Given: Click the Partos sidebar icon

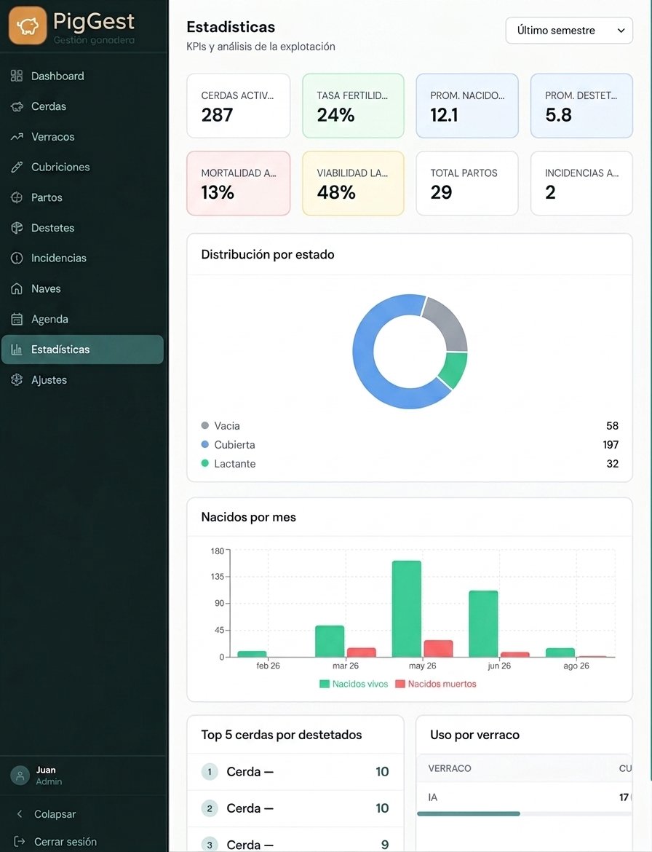Looking at the screenshot, I should click(17, 198).
